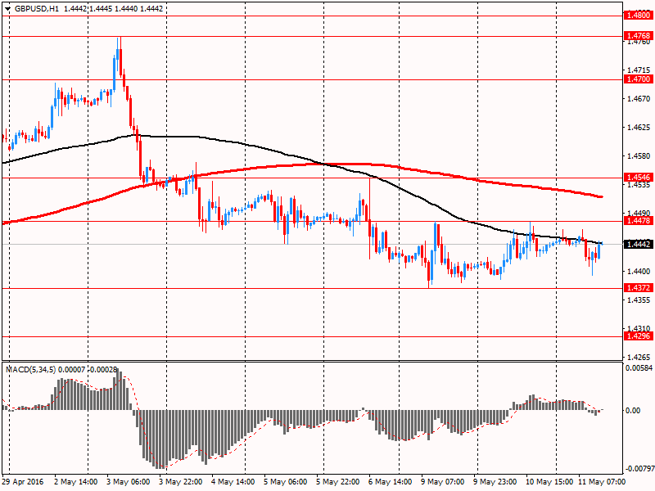Select the 9 May 23:00 time axis label

(495, 481)
